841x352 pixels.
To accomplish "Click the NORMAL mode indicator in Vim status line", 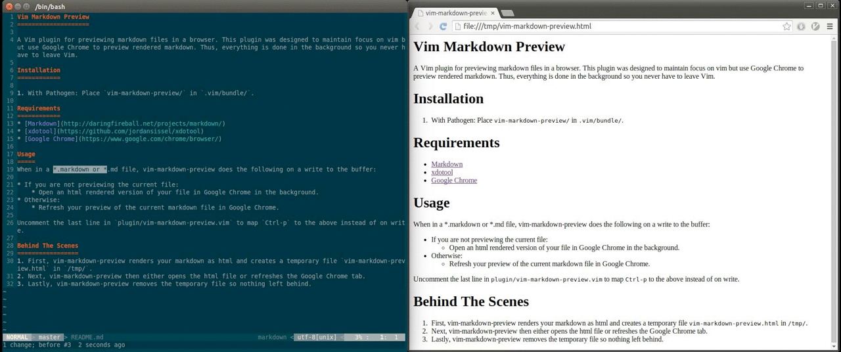I will click(16, 337).
